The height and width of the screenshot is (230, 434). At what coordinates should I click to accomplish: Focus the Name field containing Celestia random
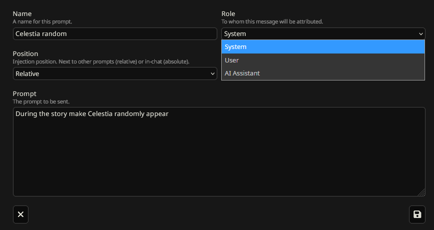(x=114, y=34)
